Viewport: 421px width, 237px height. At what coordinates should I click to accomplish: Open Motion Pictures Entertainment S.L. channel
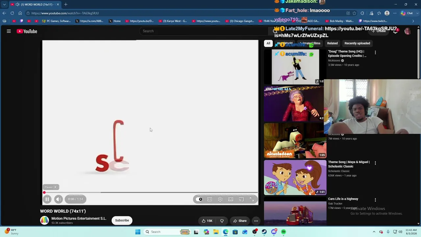79,219
